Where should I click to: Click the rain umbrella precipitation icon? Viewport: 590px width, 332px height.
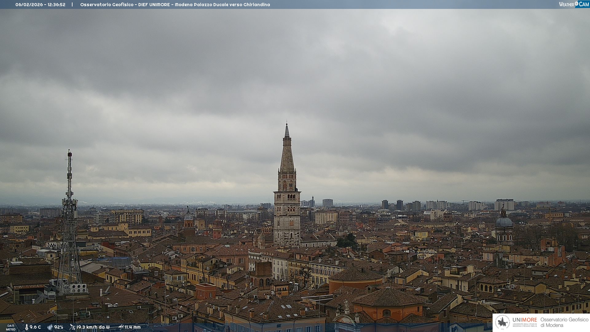click(121, 327)
